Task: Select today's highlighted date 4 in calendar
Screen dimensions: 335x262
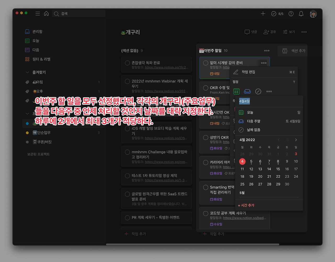Action: point(242,161)
